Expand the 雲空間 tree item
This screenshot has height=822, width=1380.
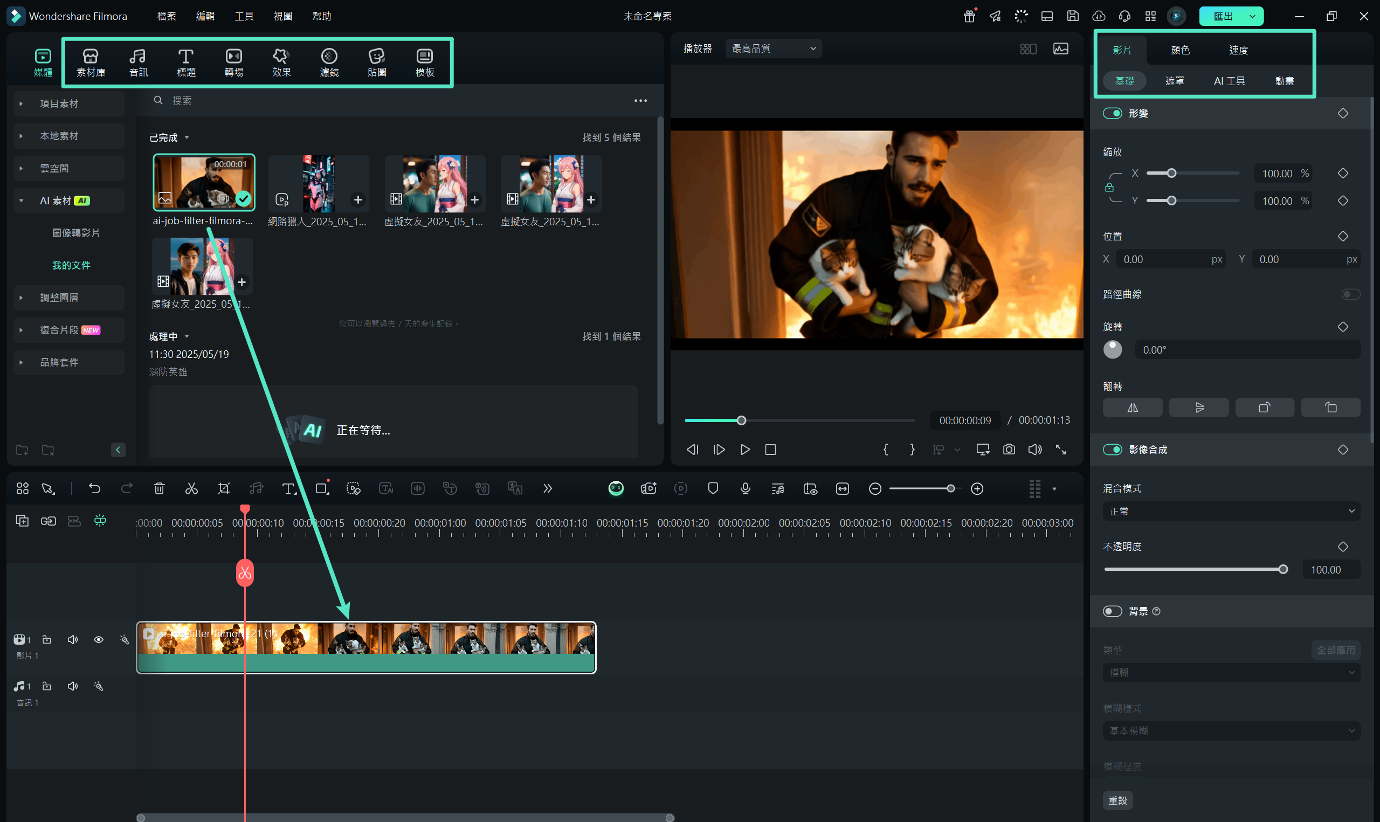[21, 168]
